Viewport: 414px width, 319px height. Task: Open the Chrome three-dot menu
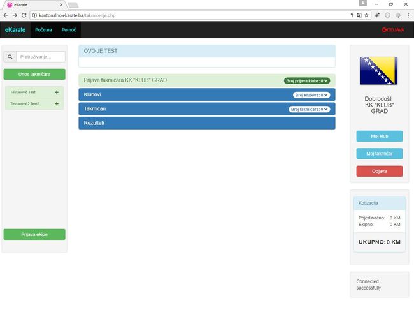[x=408, y=15]
